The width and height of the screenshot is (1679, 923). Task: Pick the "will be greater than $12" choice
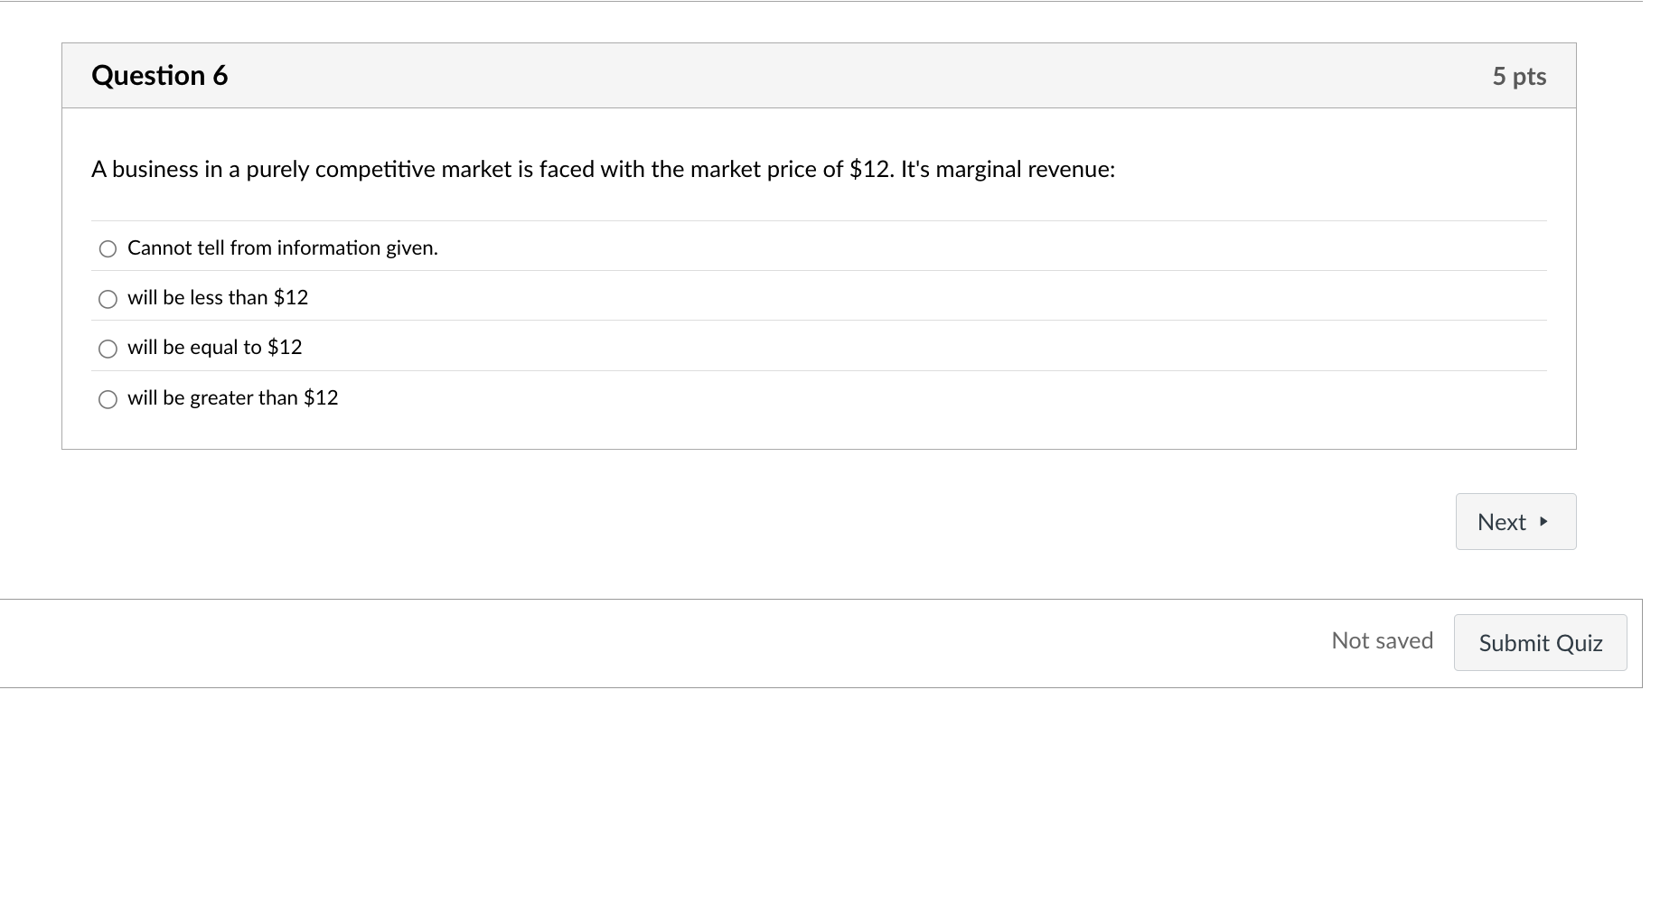108,398
